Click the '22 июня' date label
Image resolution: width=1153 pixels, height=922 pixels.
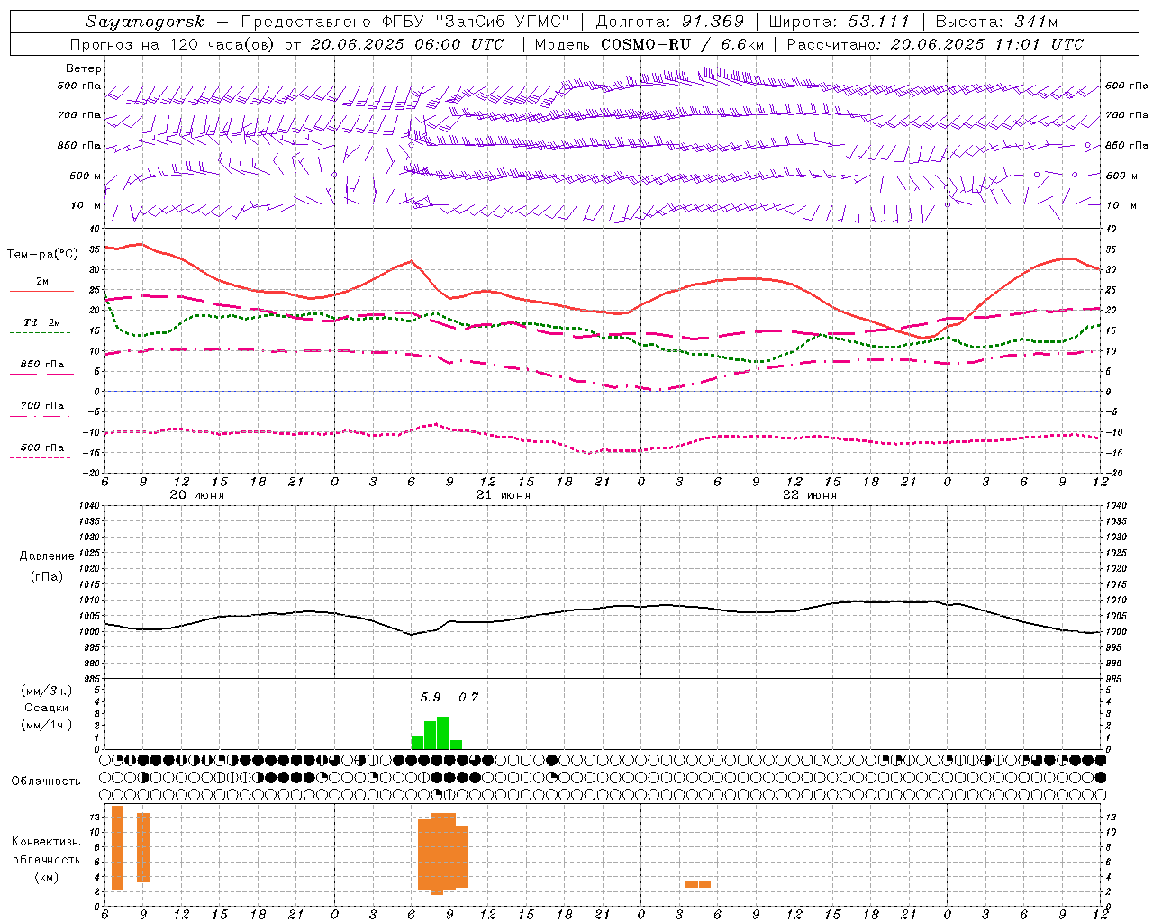click(810, 495)
